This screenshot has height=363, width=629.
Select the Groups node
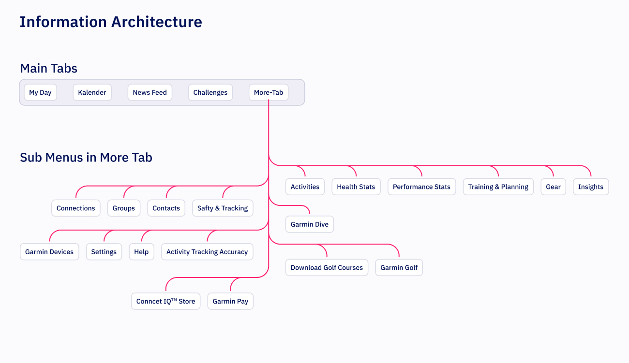pyautogui.click(x=123, y=208)
